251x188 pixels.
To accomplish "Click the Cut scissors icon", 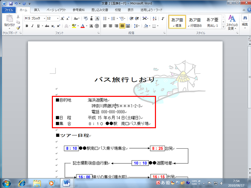I will 18,17.
